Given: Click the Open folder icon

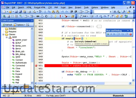Looking at the screenshot, I should point(10,12).
